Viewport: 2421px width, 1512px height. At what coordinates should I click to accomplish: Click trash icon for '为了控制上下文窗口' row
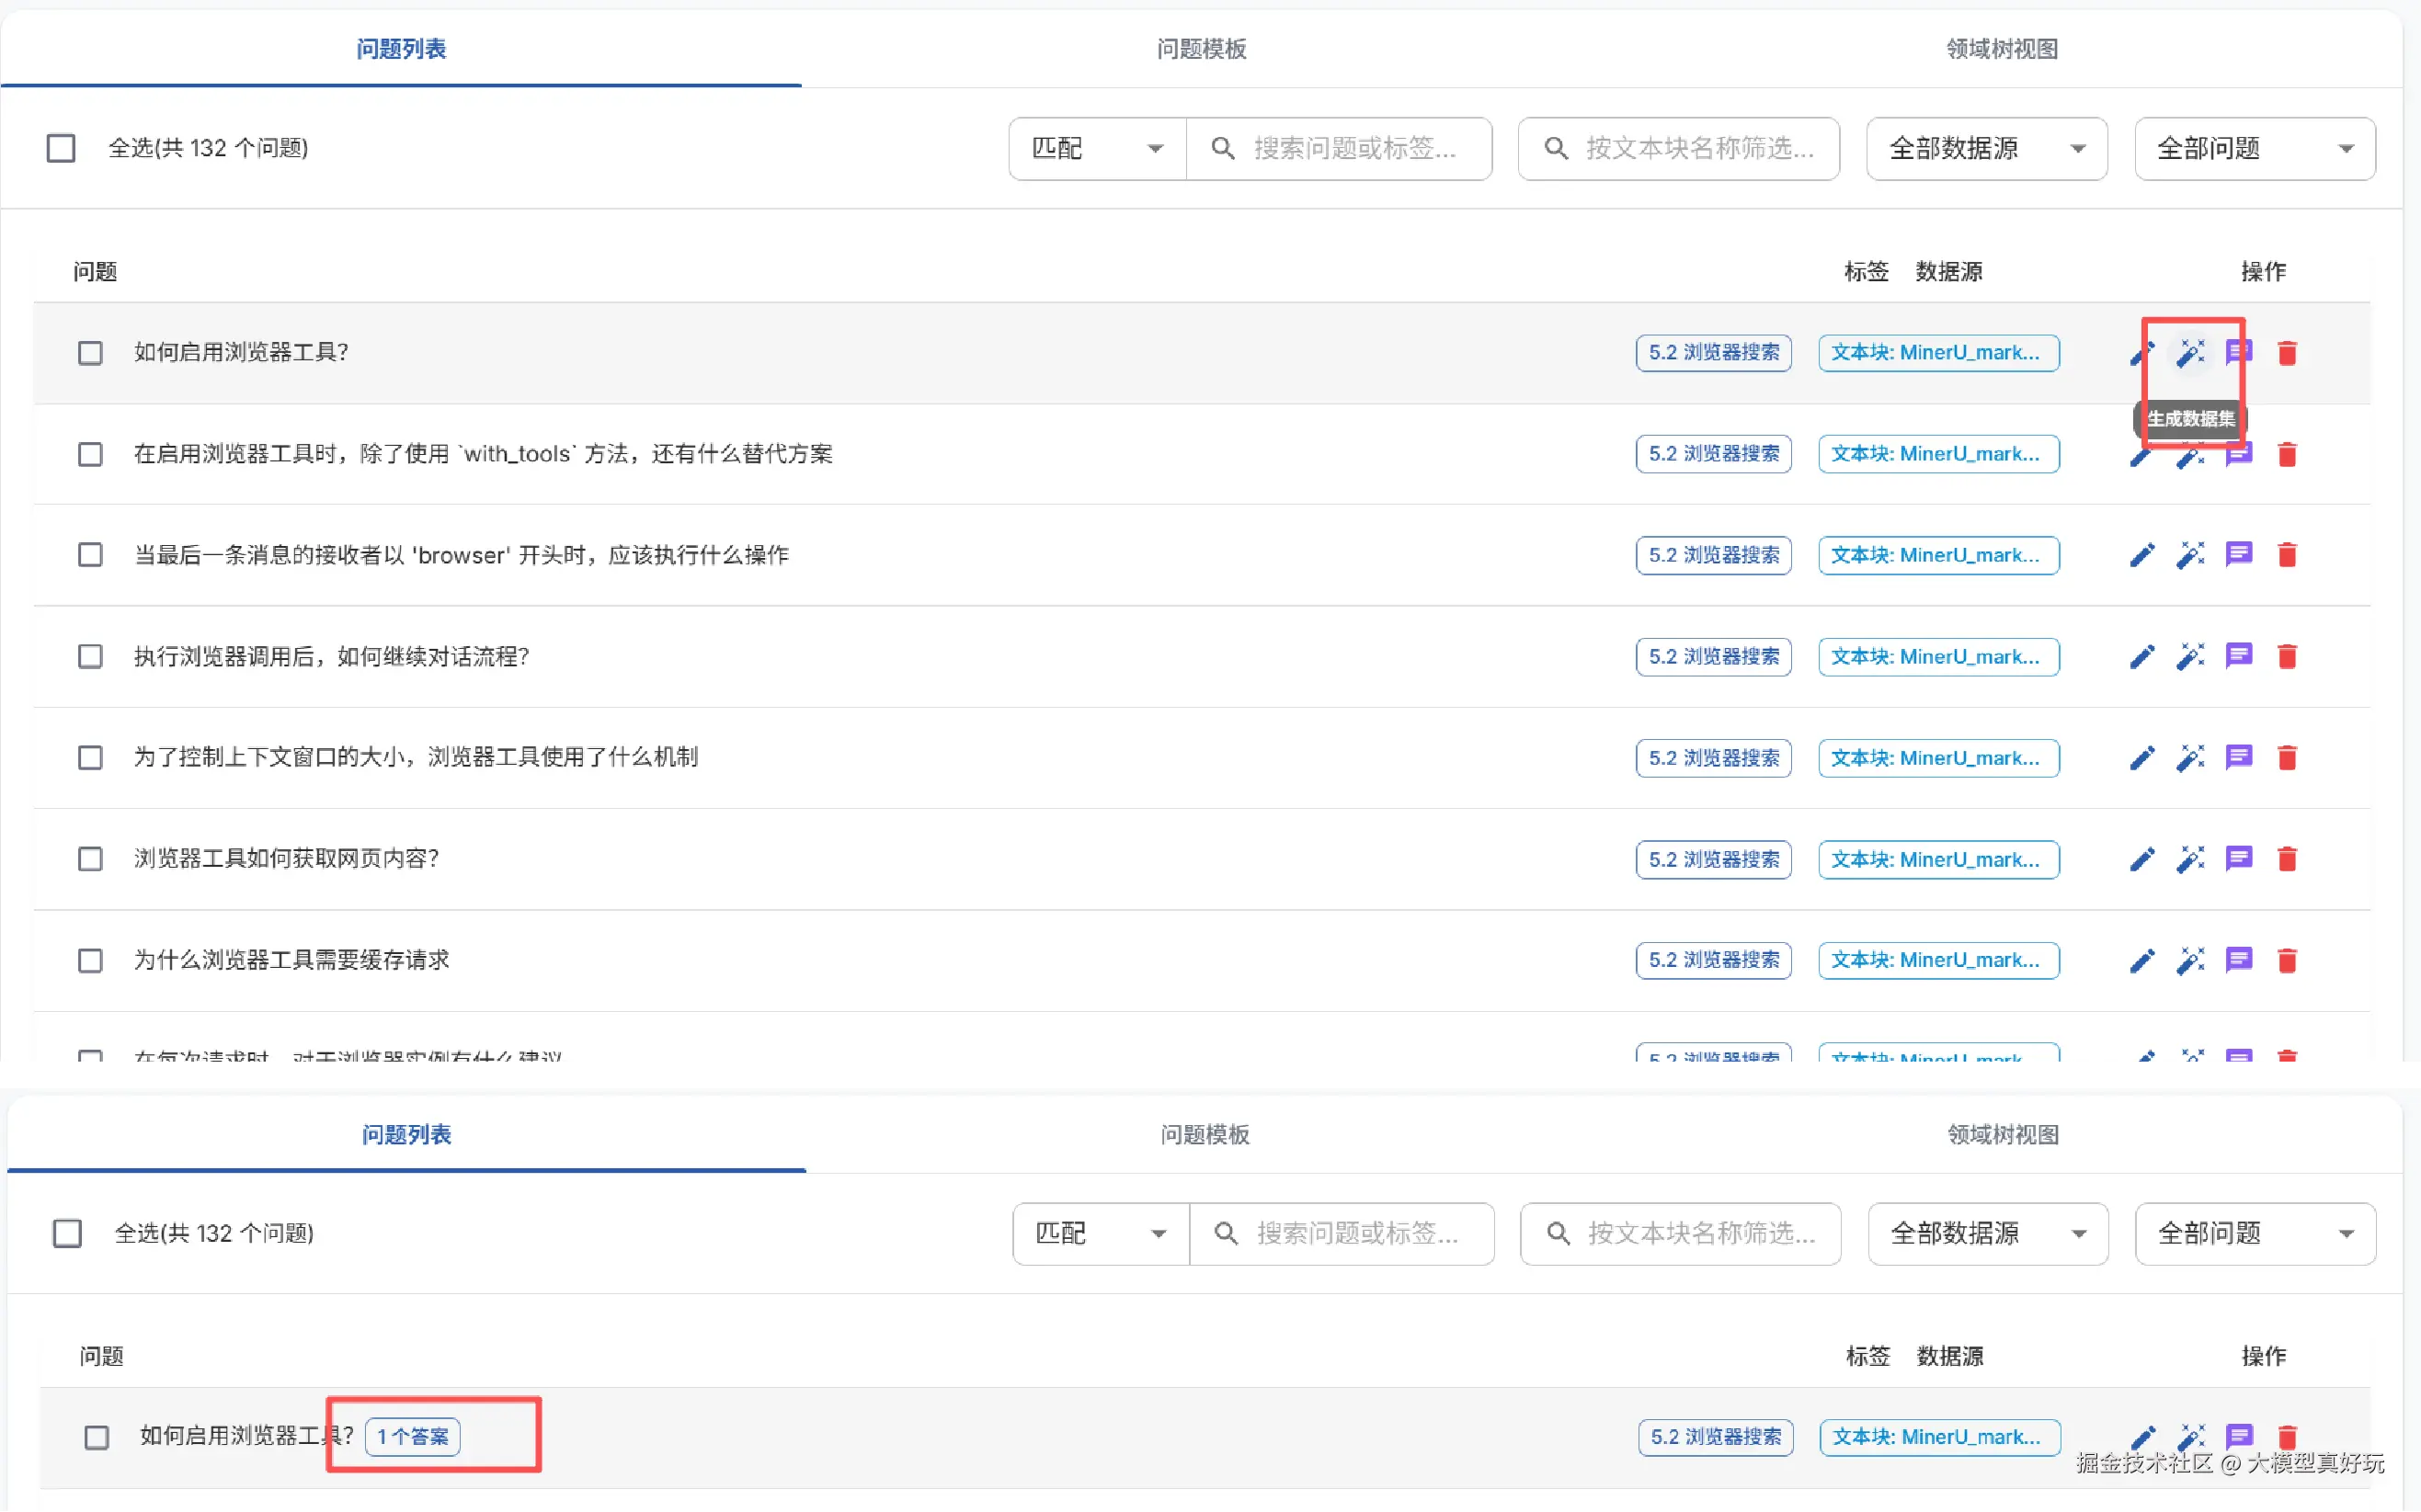(2287, 758)
